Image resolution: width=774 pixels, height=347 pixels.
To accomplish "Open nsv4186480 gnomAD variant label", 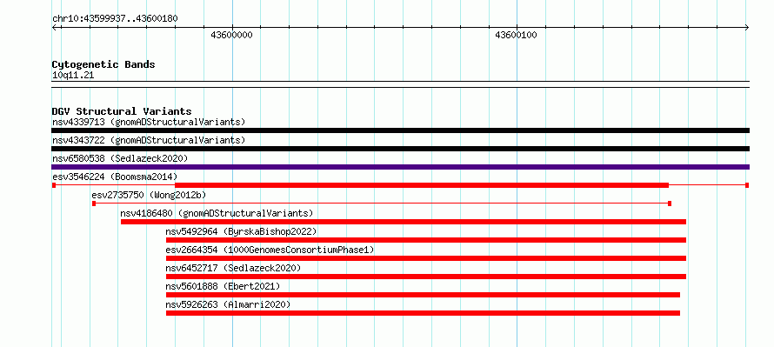I will pyautogui.click(x=217, y=213).
